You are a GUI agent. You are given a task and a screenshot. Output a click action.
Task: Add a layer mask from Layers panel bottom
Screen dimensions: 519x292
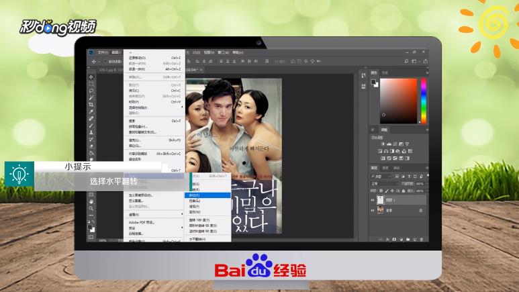(x=394, y=240)
